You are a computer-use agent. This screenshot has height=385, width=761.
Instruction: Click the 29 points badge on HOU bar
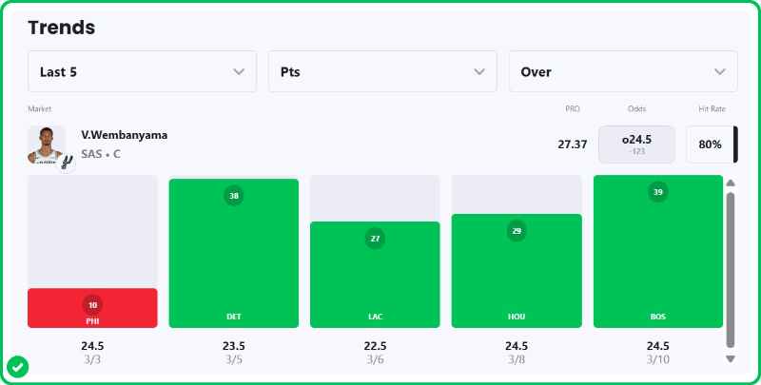click(x=517, y=231)
